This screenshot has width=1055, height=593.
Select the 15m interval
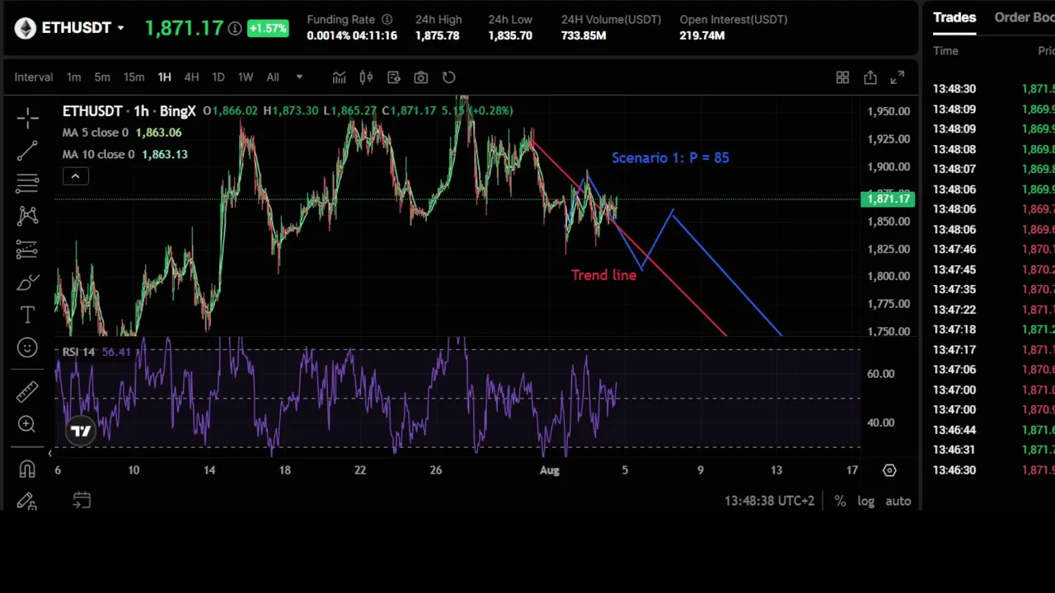pos(134,77)
